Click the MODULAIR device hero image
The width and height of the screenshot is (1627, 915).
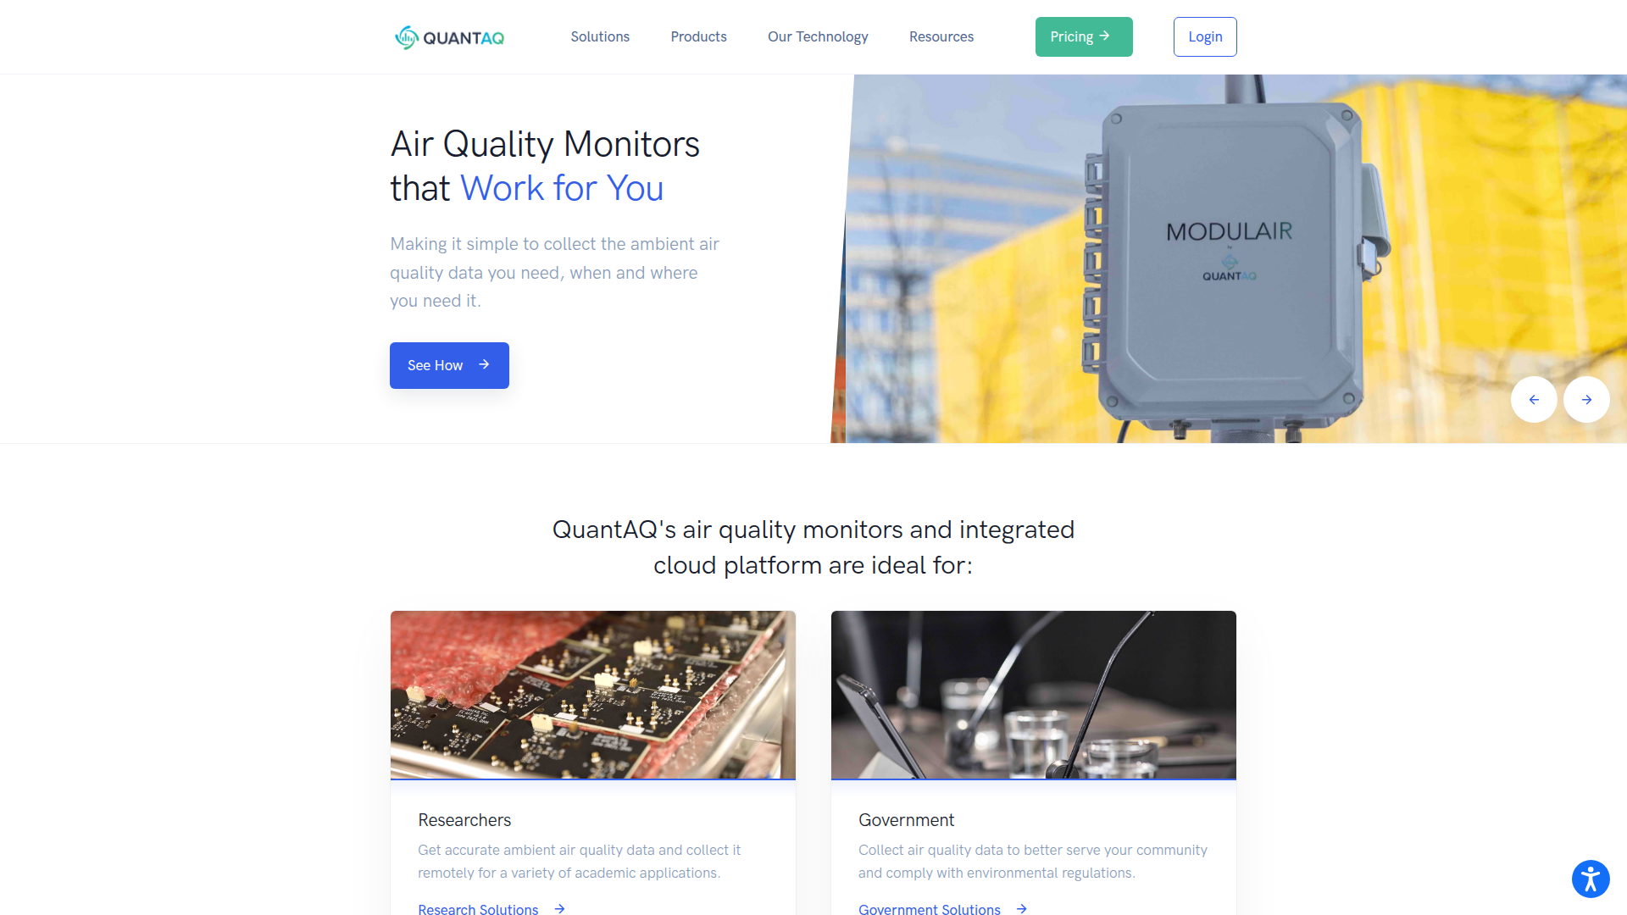[1229, 258]
